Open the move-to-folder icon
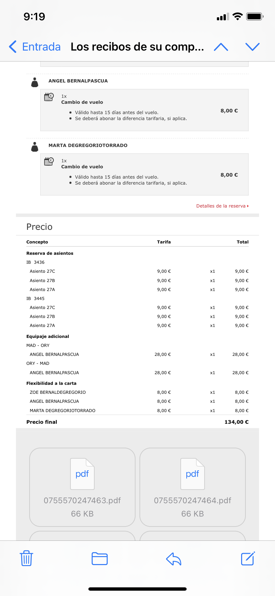 pyautogui.click(x=100, y=558)
